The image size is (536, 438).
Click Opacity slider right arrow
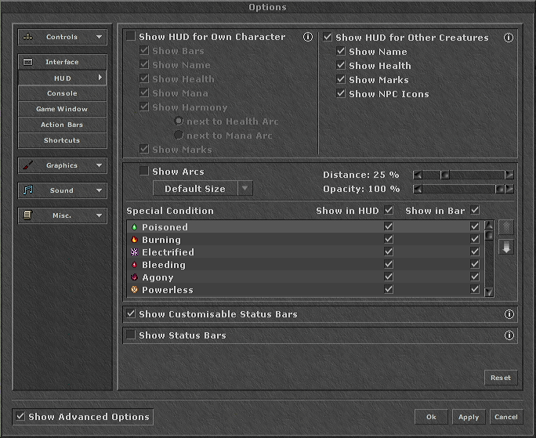tap(509, 189)
